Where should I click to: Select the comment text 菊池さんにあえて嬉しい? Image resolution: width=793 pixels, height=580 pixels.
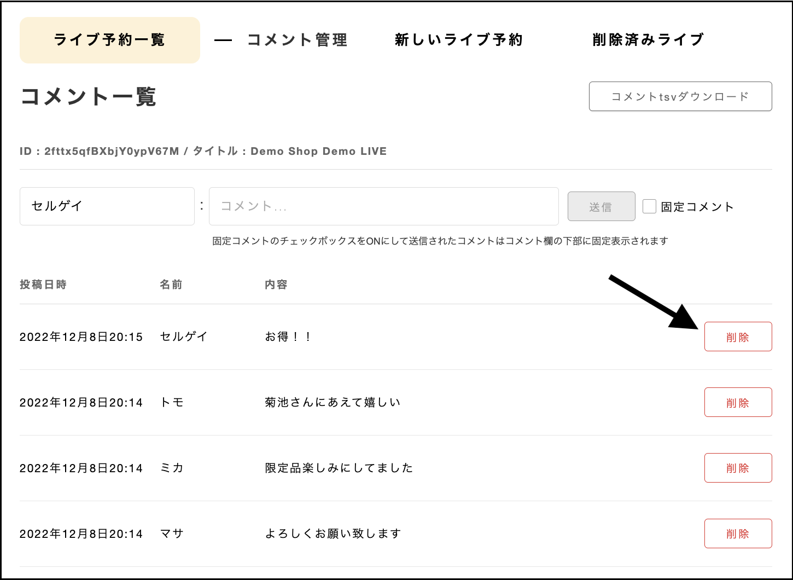pos(333,403)
